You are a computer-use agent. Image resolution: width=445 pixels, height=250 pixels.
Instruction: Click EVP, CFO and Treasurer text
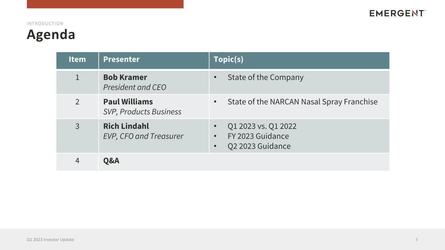pyautogui.click(x=143, y=136)
